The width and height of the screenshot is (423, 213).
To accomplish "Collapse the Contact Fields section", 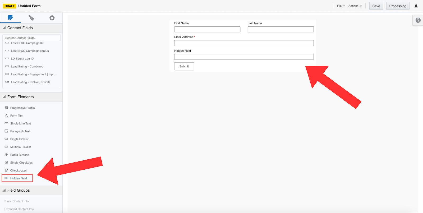I will [x=4, y=28].
